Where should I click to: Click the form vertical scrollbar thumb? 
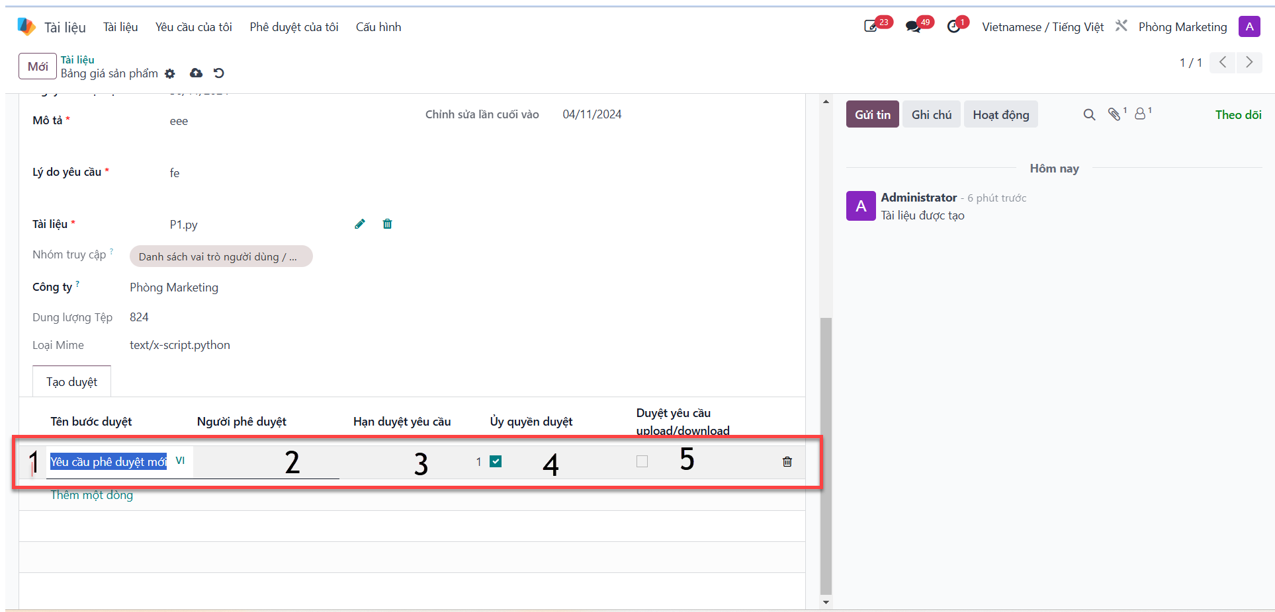pyautogui.click(x=826, y=456)
